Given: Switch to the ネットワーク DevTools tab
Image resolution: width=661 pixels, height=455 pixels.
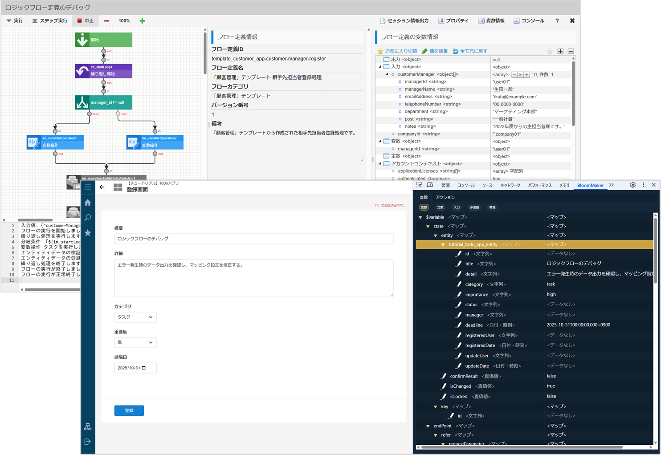Looking at the screenshot, I should pyautogui.click(x=510, y=185).
